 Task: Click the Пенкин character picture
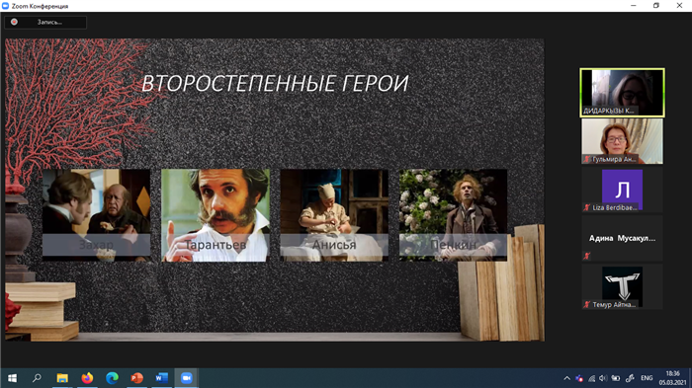click(x=453, y=215)
